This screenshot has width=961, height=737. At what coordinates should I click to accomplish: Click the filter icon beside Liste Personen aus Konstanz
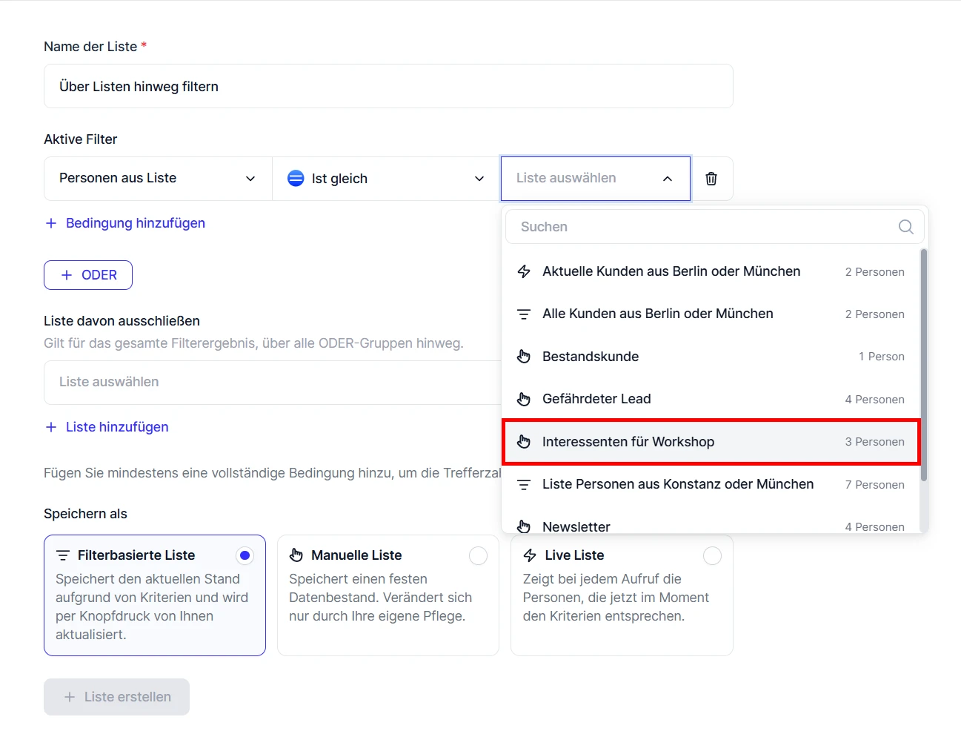524,485
